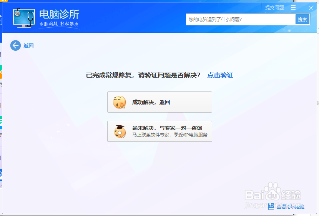This screenshot has width=319, height=216.
Task: Focus the problem search input field
Action: click(x=241, y=20)
